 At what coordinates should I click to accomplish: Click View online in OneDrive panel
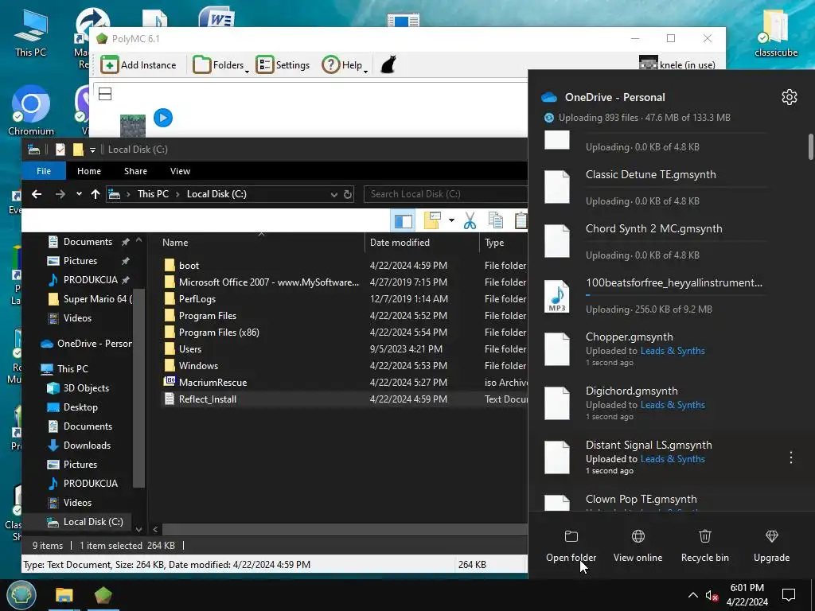click(x=638, y=546)
